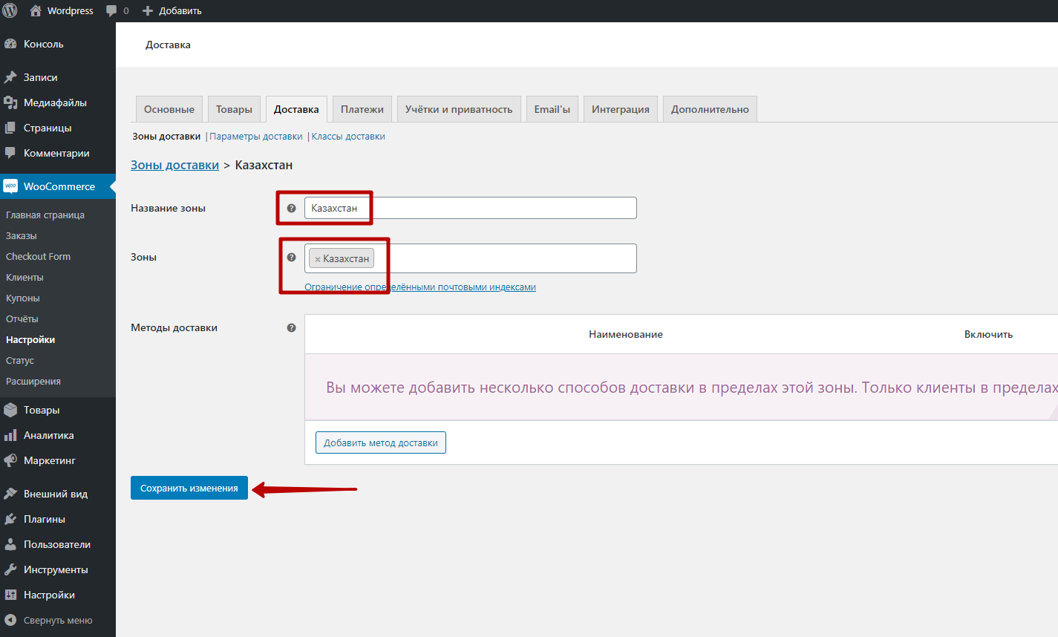Click the plus icon next to Добавить
Image resolution: width=1058 pixels, height=637 pixels.
coord(148,10)
